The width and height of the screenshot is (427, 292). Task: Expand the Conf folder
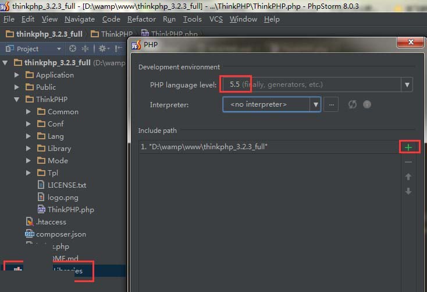pyautogui.click(x=29, y=124)
